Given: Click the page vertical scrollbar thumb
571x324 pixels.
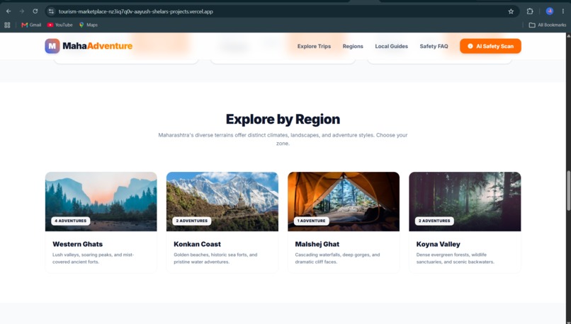Looking at the screenshot, I should click(568, 190).
